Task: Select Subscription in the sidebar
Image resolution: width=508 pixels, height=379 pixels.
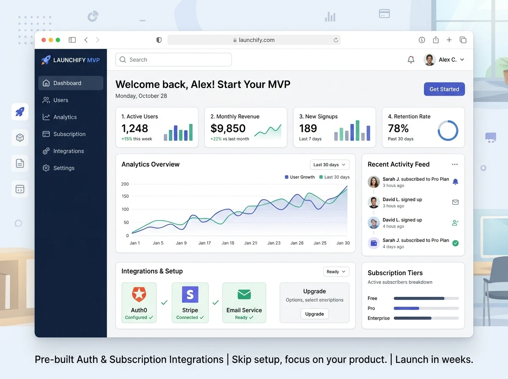Action: click(x=71, y=134)
